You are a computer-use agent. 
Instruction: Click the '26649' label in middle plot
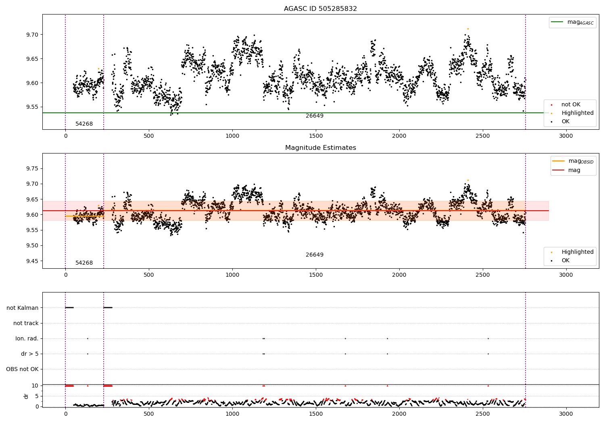pos(315,255)
